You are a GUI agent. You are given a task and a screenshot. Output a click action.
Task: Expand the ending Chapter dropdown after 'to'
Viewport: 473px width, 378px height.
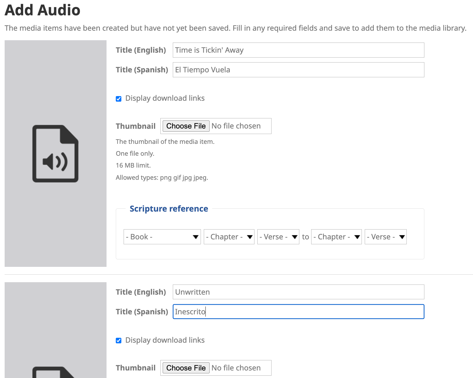click(x=336, y=237)
